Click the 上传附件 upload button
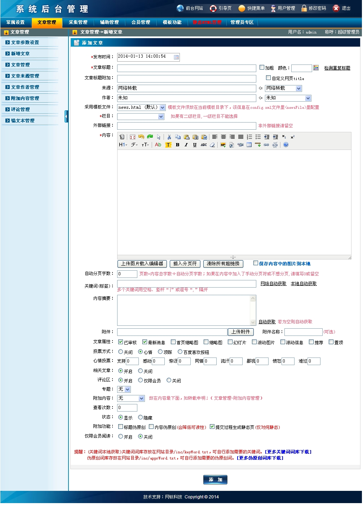The image size is (363, 515). [x=241, y=332]
